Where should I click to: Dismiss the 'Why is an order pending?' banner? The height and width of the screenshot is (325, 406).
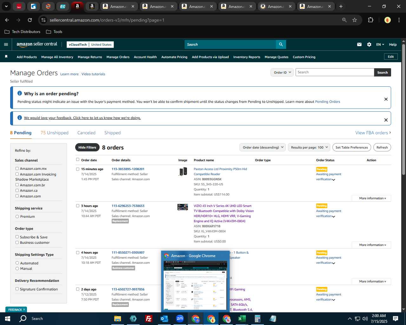386,99
